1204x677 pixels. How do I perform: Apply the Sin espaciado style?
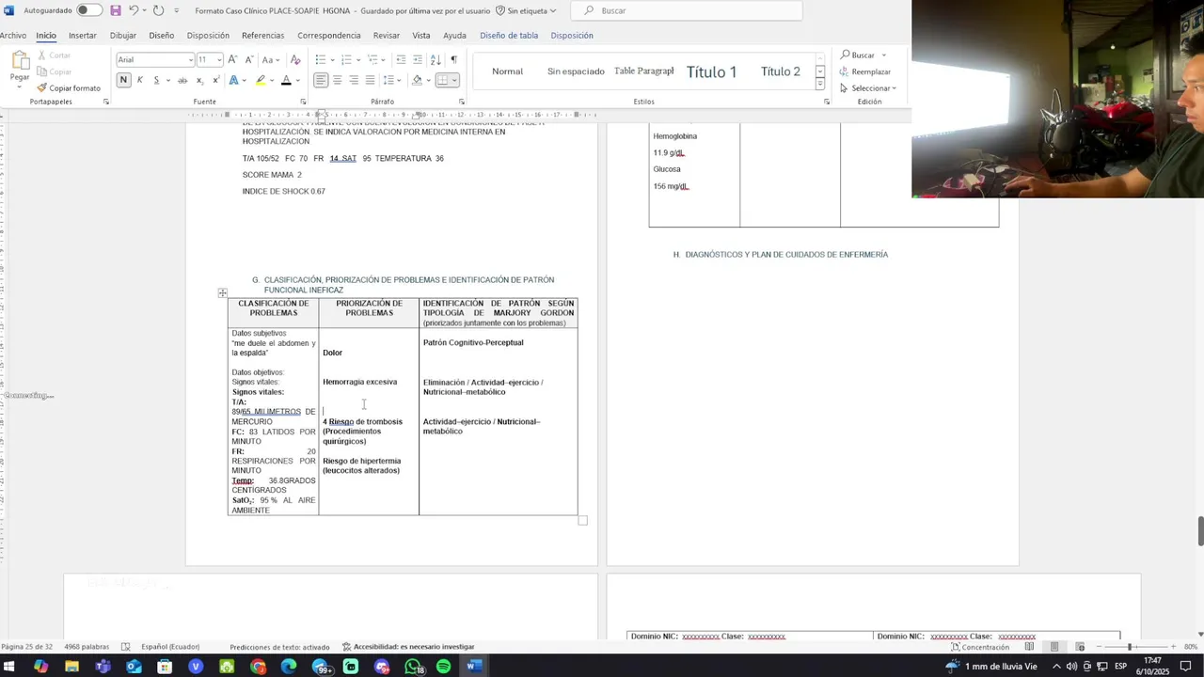pos(576,71)
